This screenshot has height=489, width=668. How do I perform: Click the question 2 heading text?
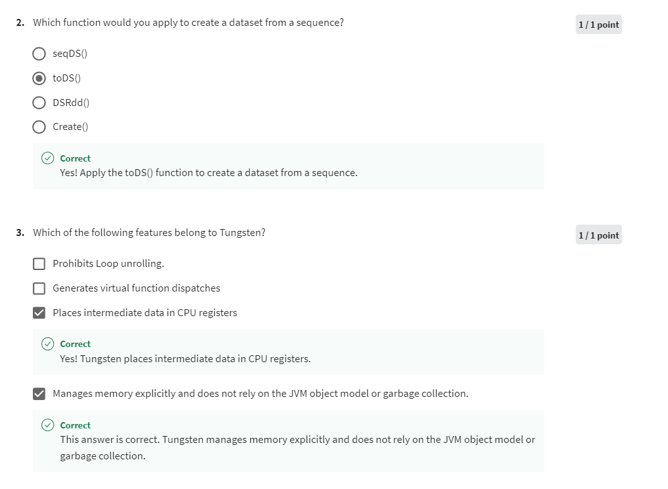tap(190, 22)
